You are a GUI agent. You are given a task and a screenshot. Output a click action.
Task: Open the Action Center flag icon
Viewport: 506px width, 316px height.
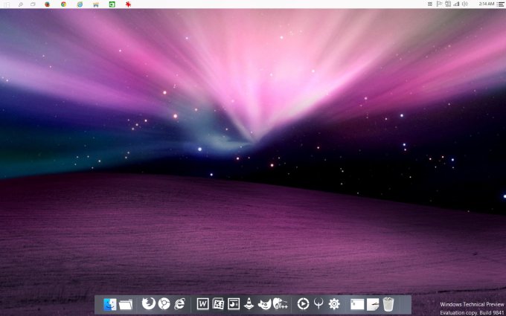pyautogui.click(x=439, y=4)
